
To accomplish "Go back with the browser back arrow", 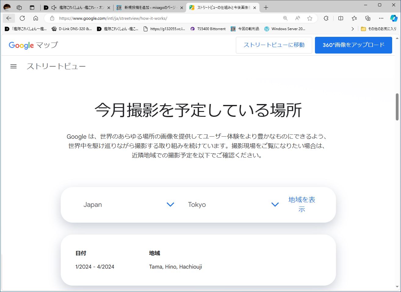I will pos(9,18).
